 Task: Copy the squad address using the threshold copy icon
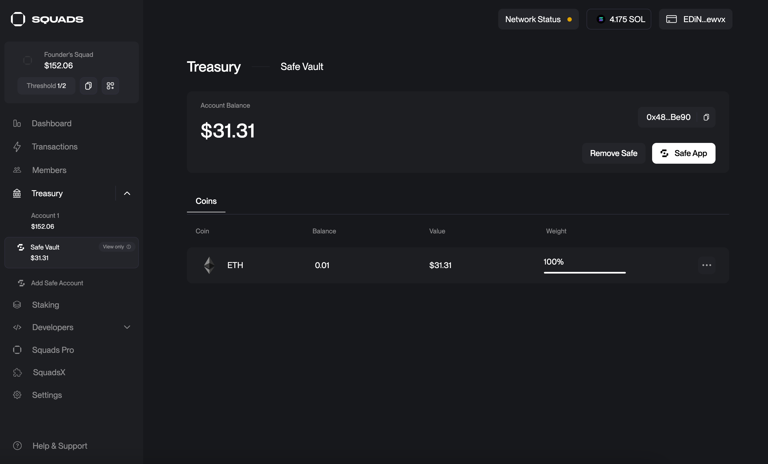coord(89,86)
